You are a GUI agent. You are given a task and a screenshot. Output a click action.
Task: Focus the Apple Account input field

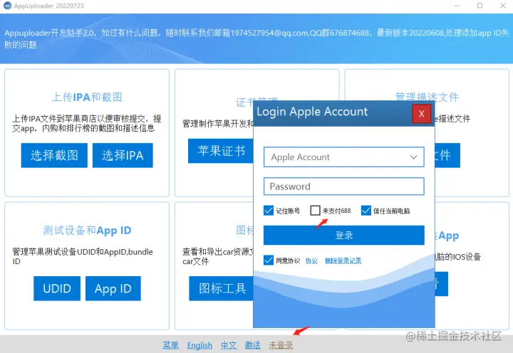coord(344,157)
